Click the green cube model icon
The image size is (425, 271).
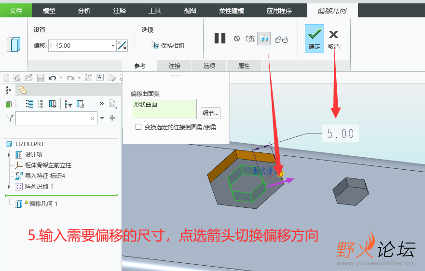[x=9, y=104]
